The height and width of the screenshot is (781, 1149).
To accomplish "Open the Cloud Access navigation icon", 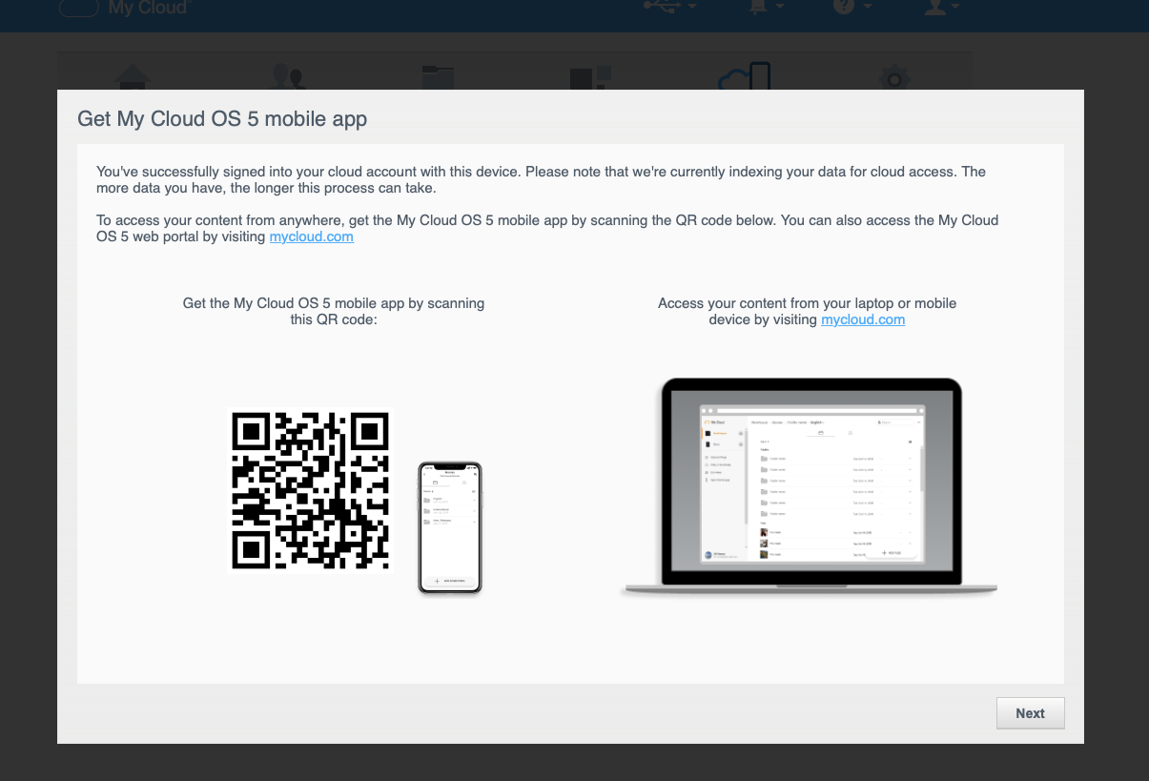I will [744, 76].
